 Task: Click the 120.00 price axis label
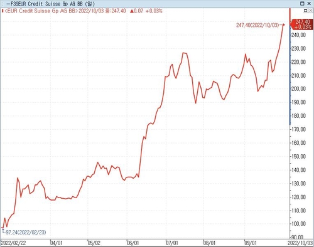click(x=298, y=197)
